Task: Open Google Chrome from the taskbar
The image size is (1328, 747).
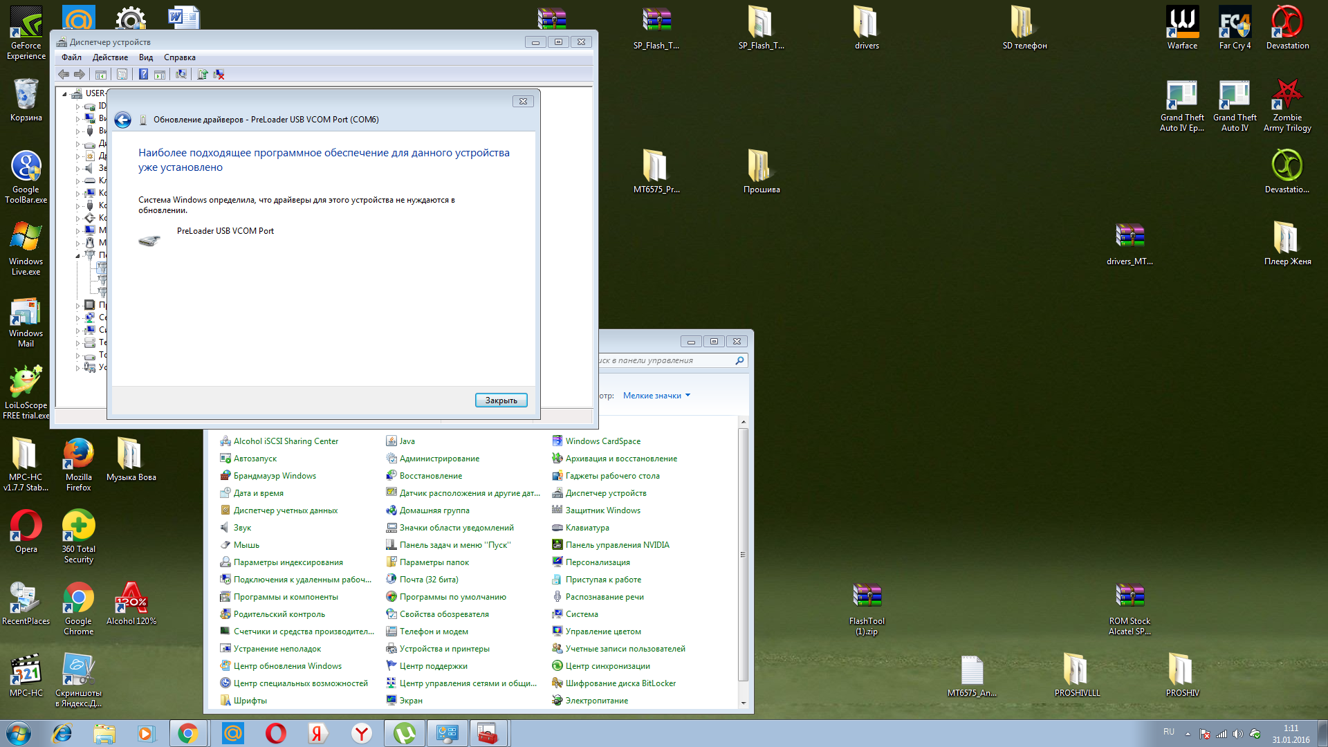Action: tap(187, 733)
